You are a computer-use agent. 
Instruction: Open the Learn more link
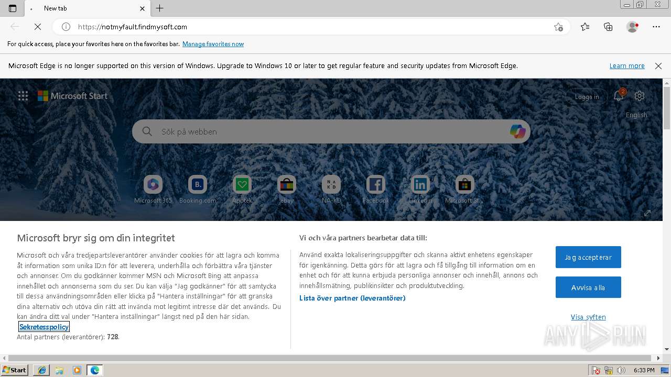[627, 66]
